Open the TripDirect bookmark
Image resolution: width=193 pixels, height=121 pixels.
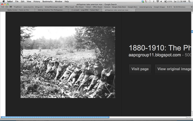pyautogui.click(x=17, y=7)
